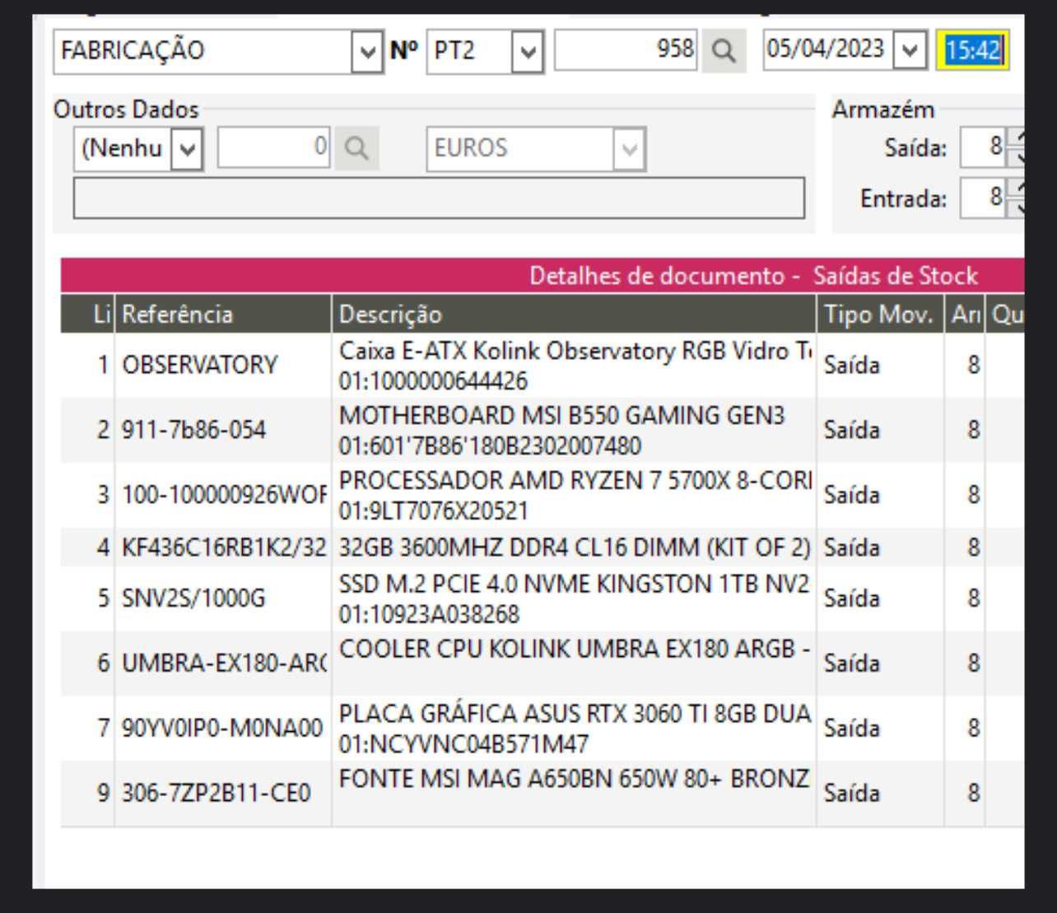
Task: Select the UMBRA-EX180-ARG reference cell
Action: click(223, 664)
